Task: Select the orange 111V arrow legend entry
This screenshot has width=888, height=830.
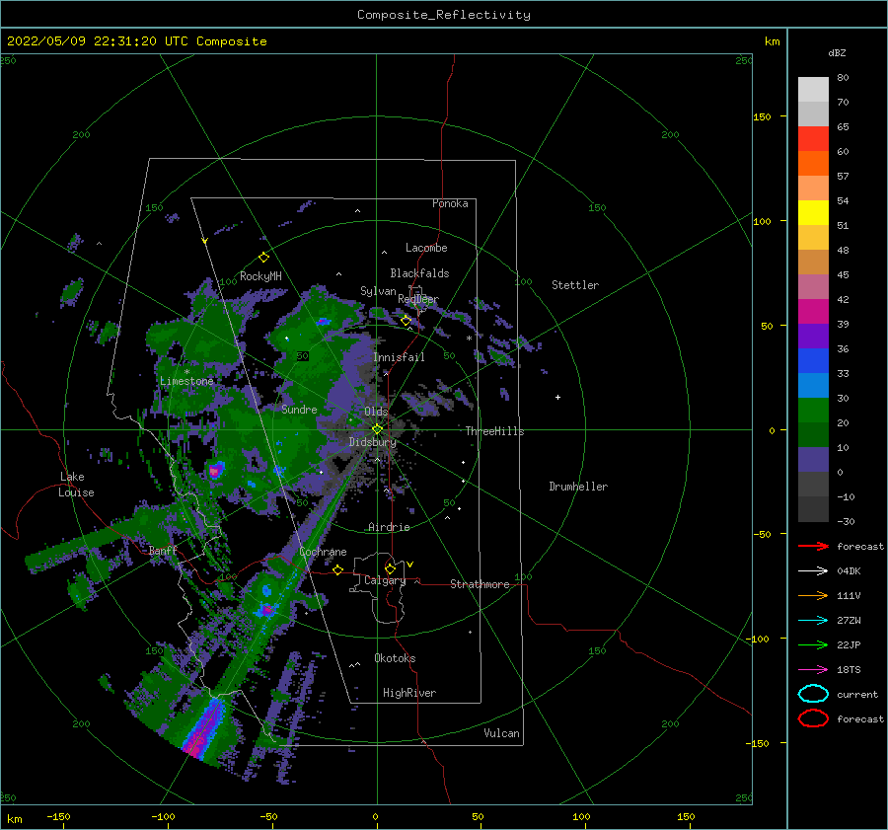Action: [x=813, y=595]
